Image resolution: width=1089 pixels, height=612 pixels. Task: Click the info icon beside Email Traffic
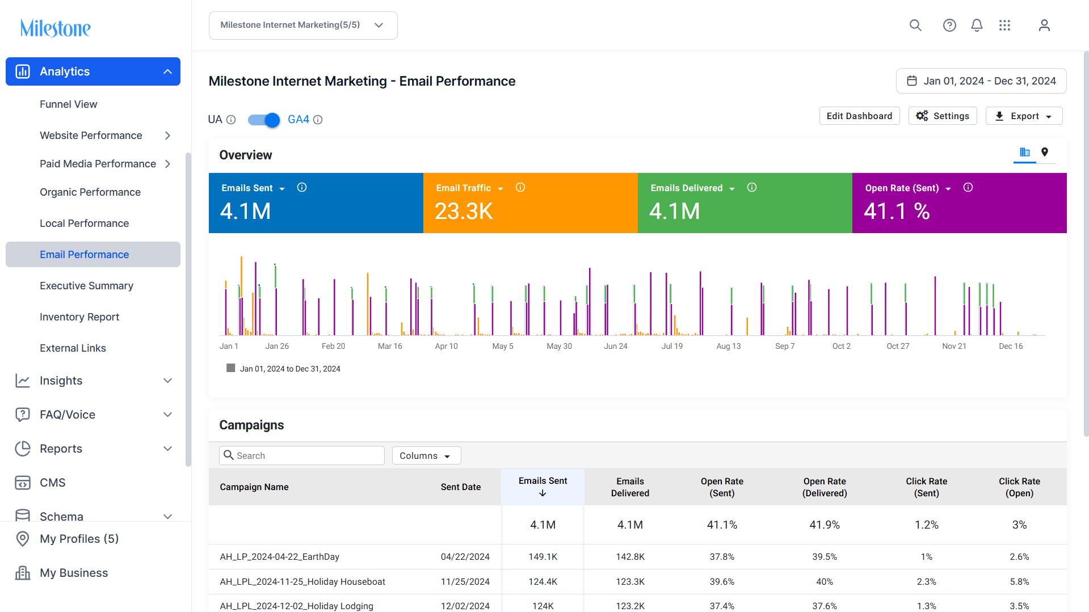(520, 188)
